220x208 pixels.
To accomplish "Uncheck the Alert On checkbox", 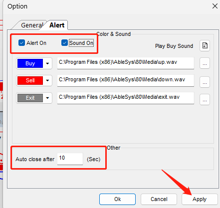I will (21, 43).
